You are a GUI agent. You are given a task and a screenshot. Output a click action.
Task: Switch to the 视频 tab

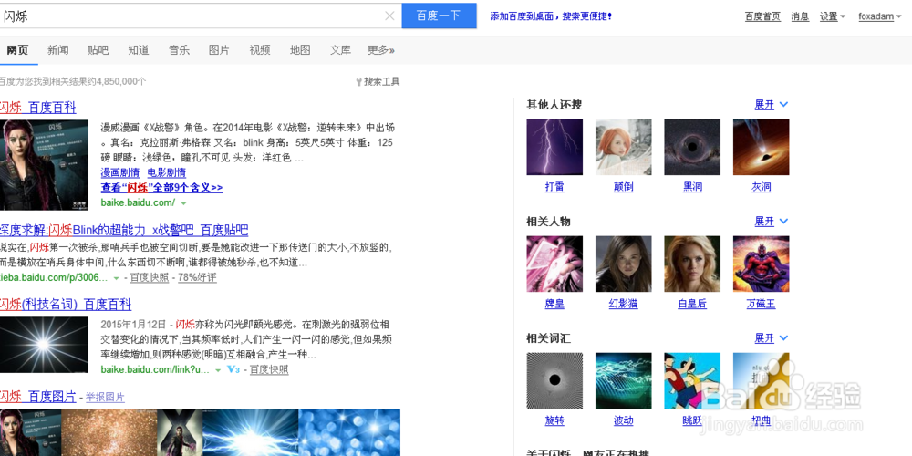tap(260, 50)
